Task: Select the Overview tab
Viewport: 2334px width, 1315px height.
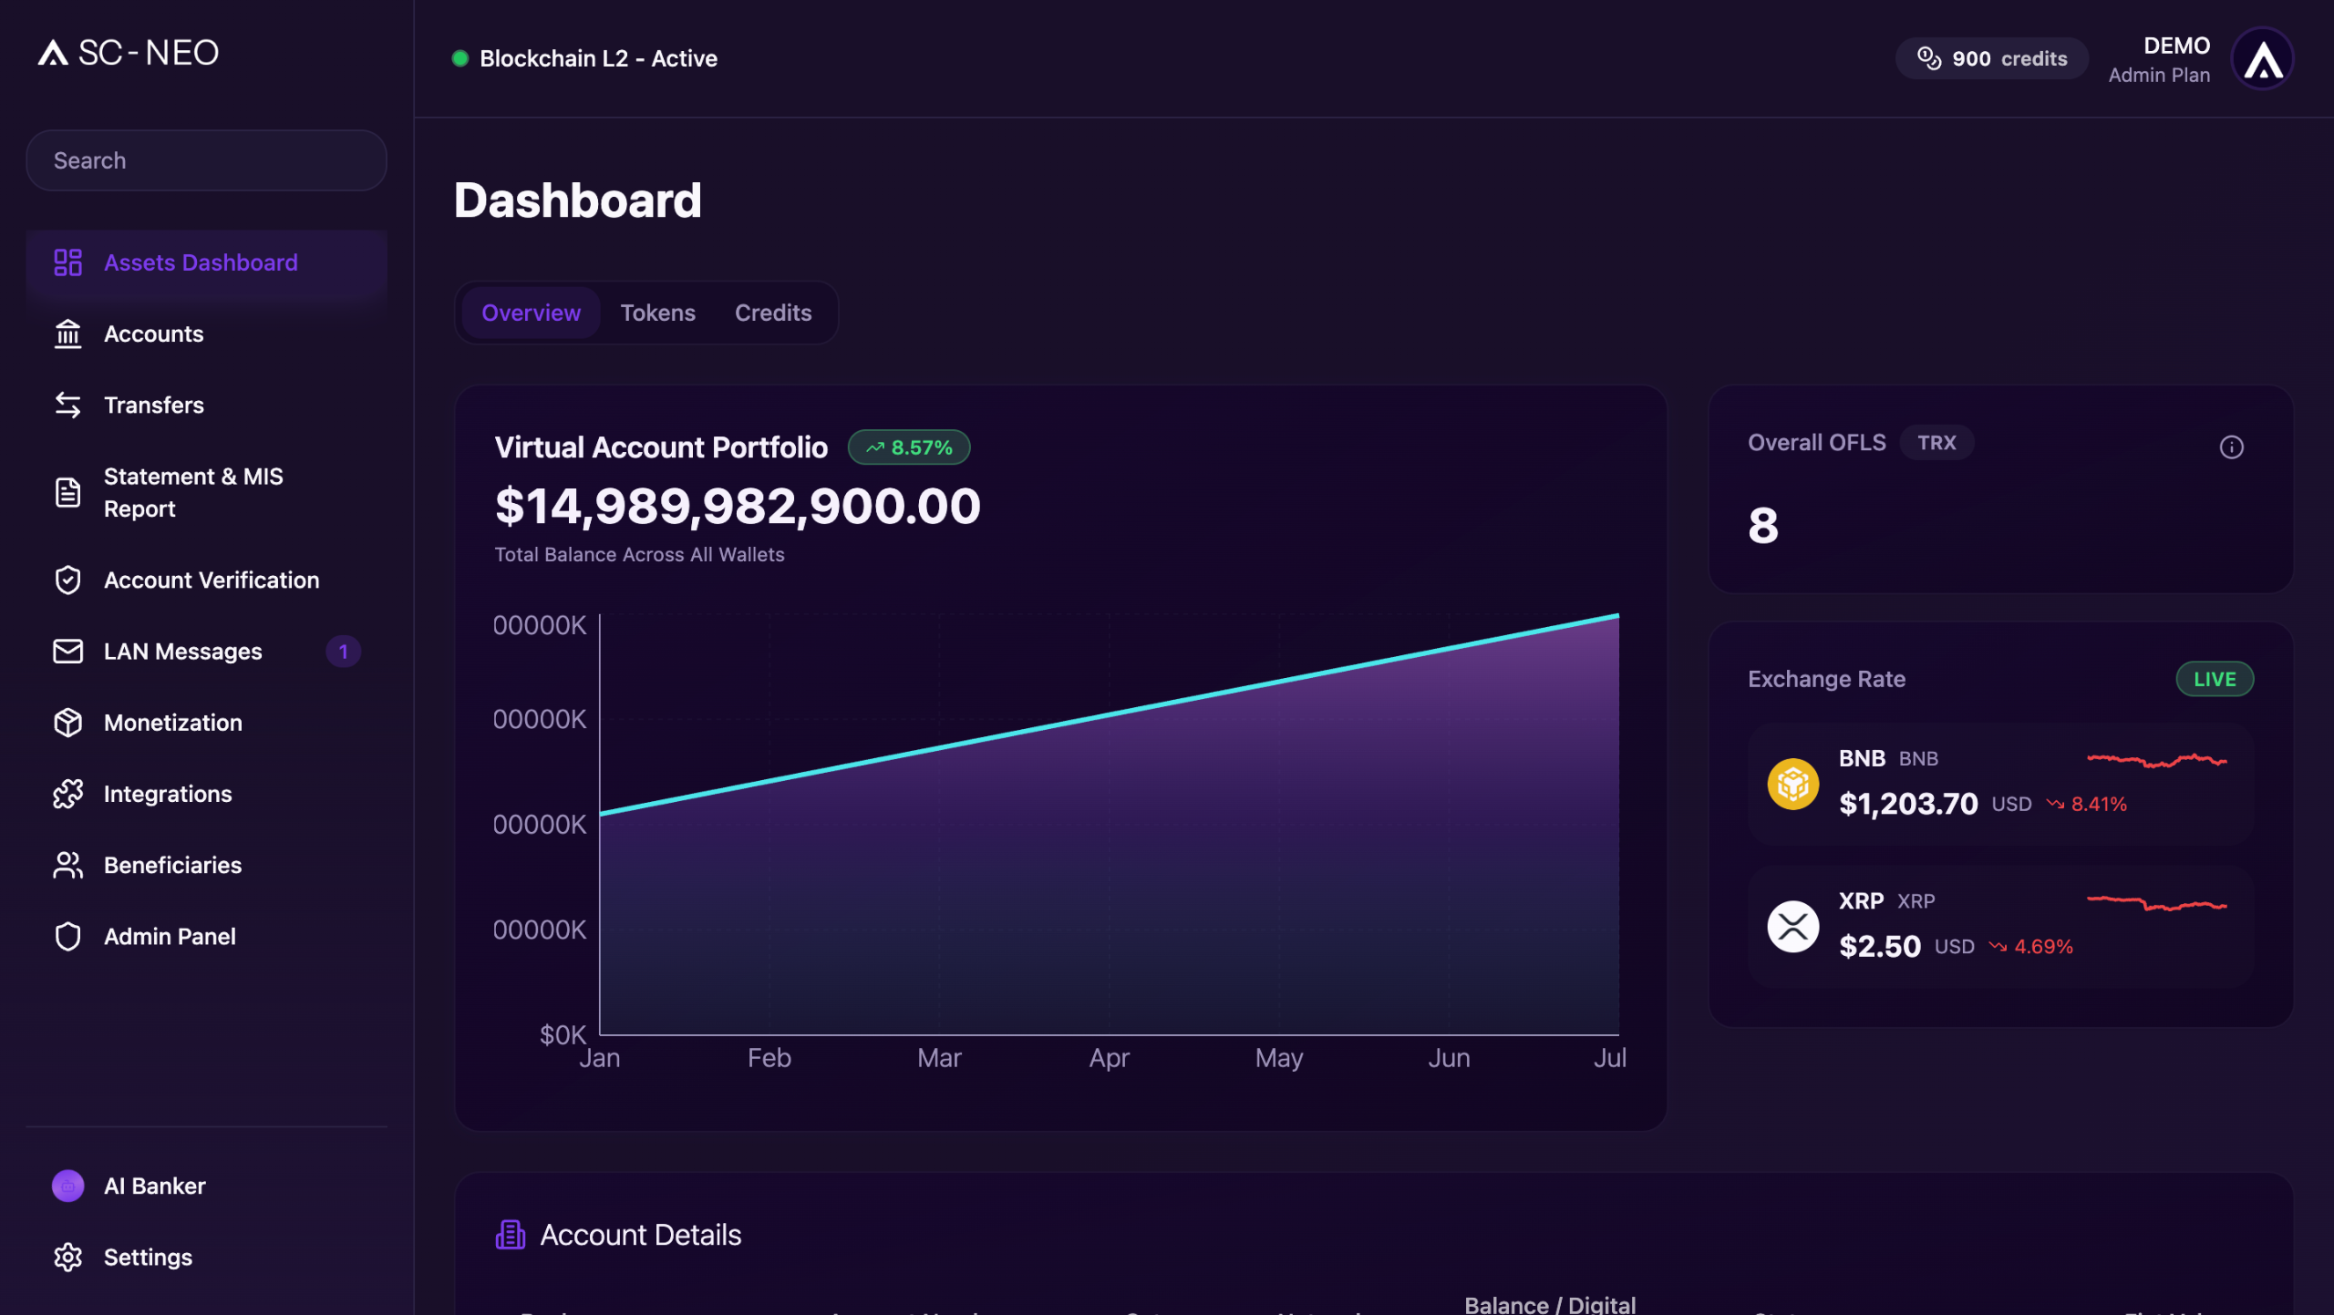Action: [x=531, y=313]
